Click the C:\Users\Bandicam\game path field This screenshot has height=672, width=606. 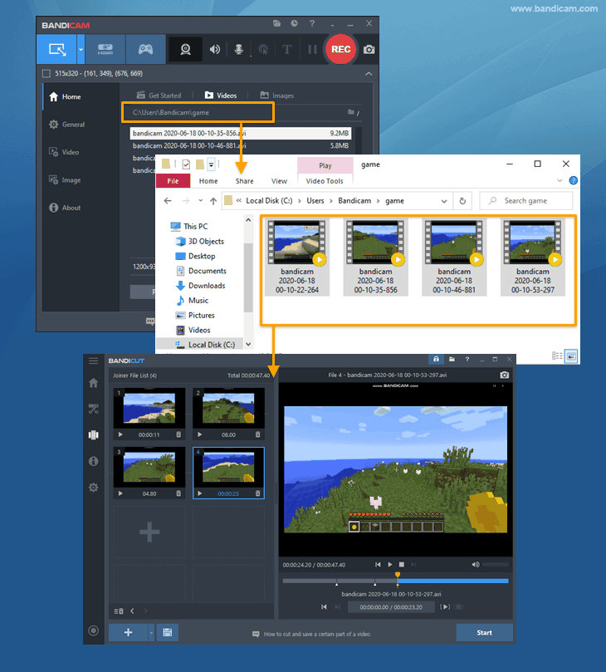[198, 112]
